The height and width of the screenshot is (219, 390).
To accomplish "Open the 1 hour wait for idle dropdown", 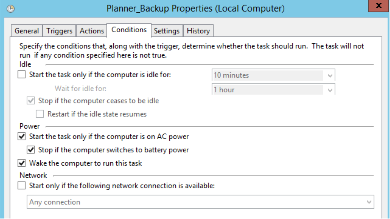I will pos(330,90).
